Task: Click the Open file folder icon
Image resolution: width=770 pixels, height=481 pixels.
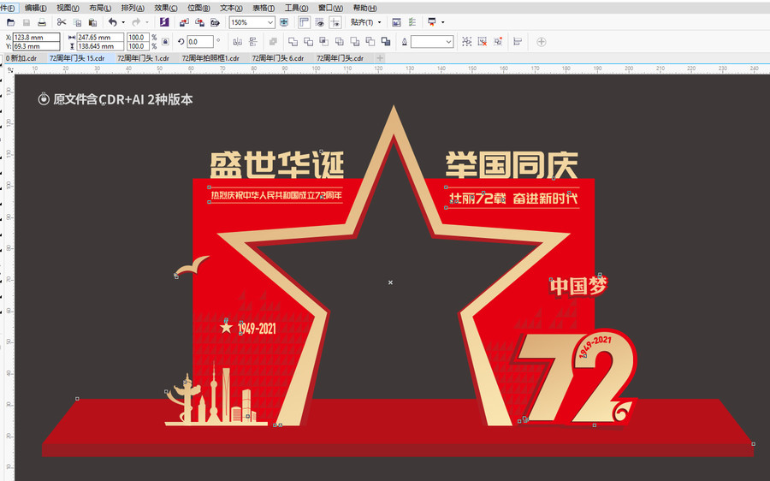Action: (x=11, y=22)
